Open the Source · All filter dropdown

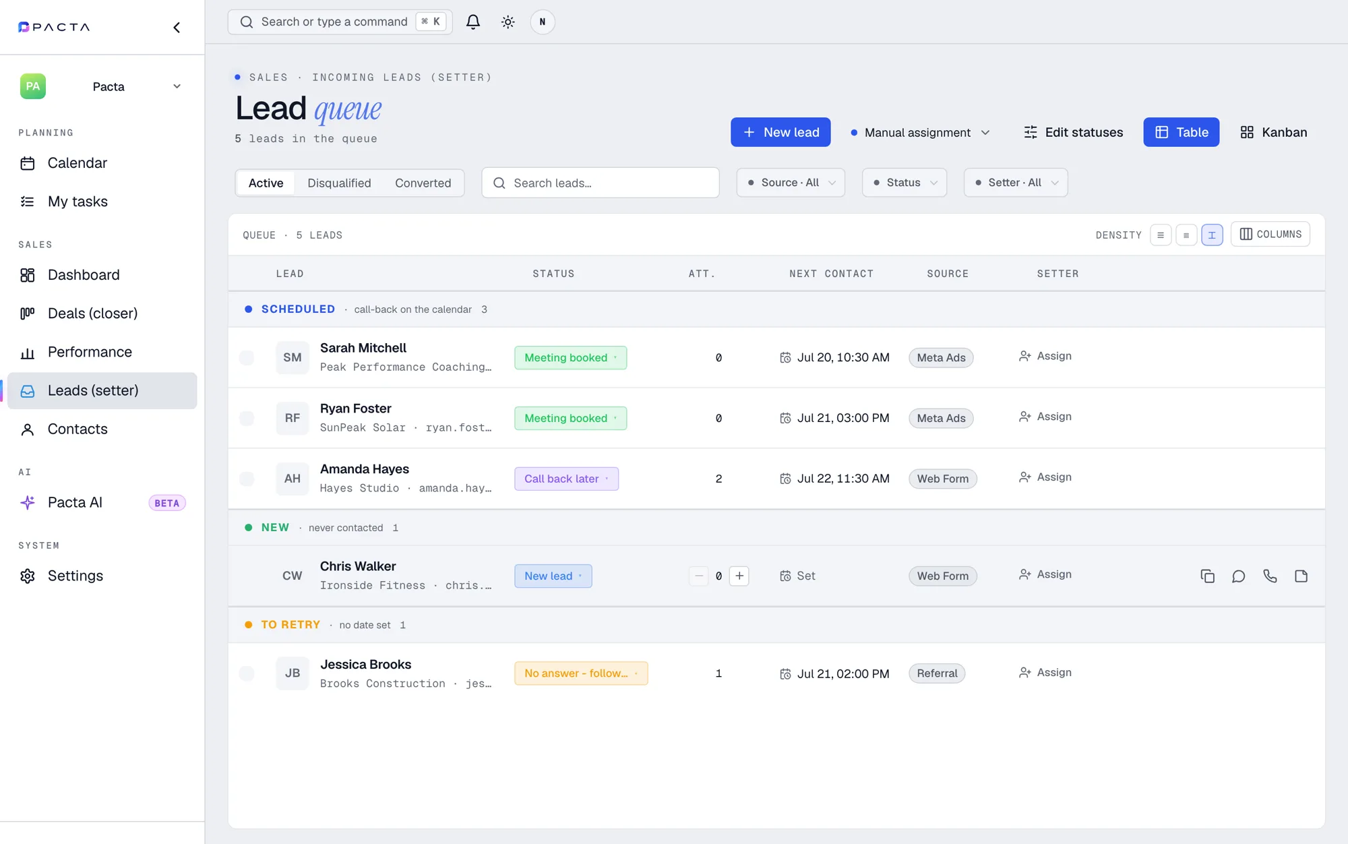(x=791, y=183)
